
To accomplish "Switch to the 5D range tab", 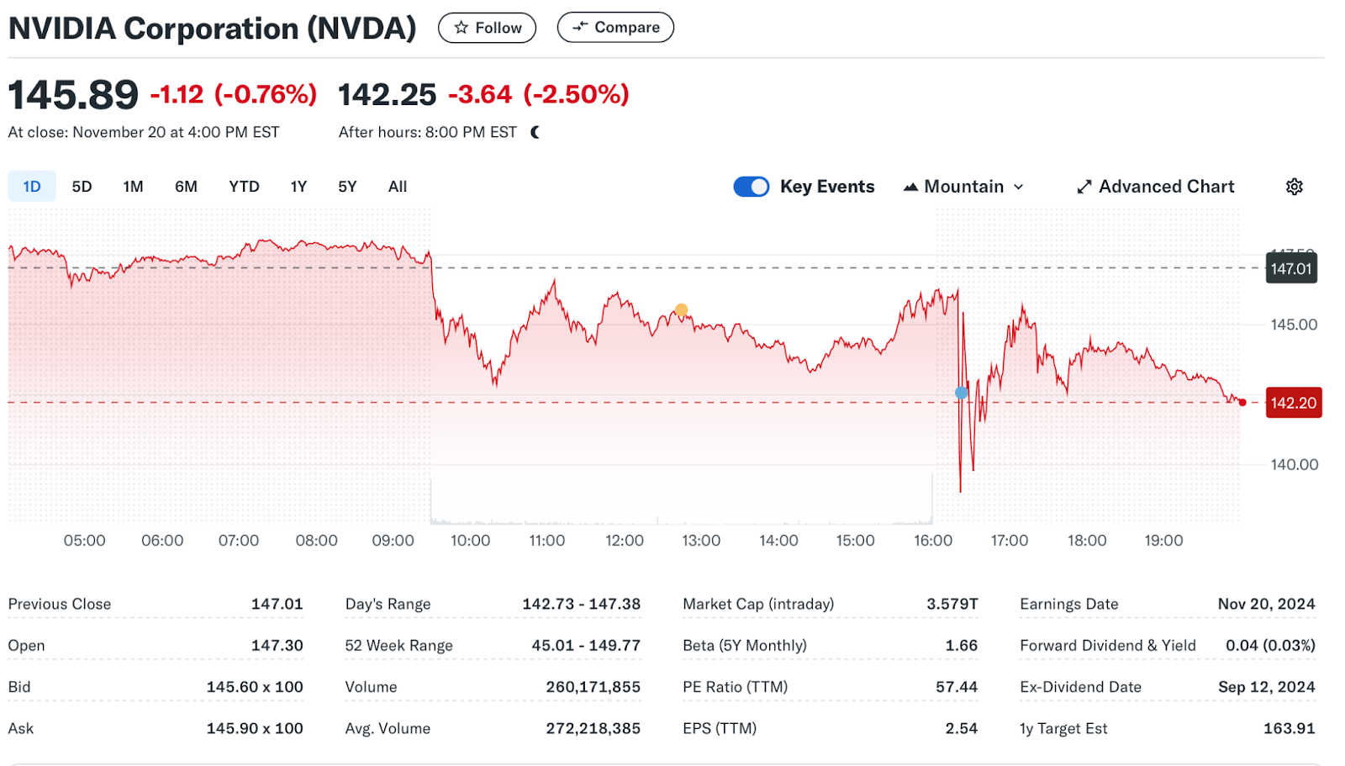I will [82, 187].
